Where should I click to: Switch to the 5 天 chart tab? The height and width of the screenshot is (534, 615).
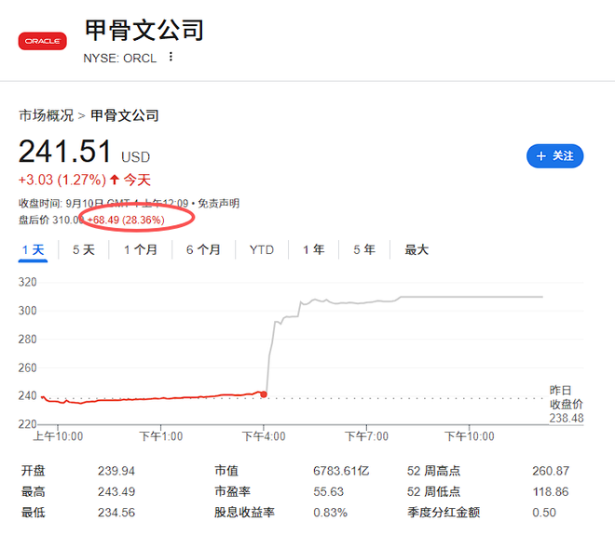[84, 249]
